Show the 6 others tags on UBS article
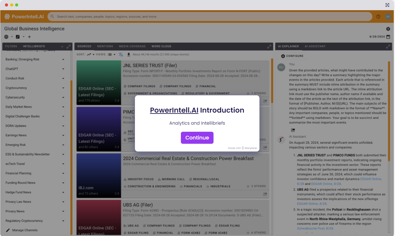 point(256,233)
